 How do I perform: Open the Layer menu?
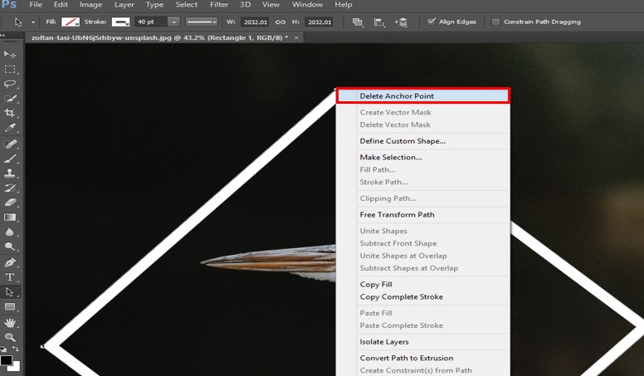coord(124,5)
